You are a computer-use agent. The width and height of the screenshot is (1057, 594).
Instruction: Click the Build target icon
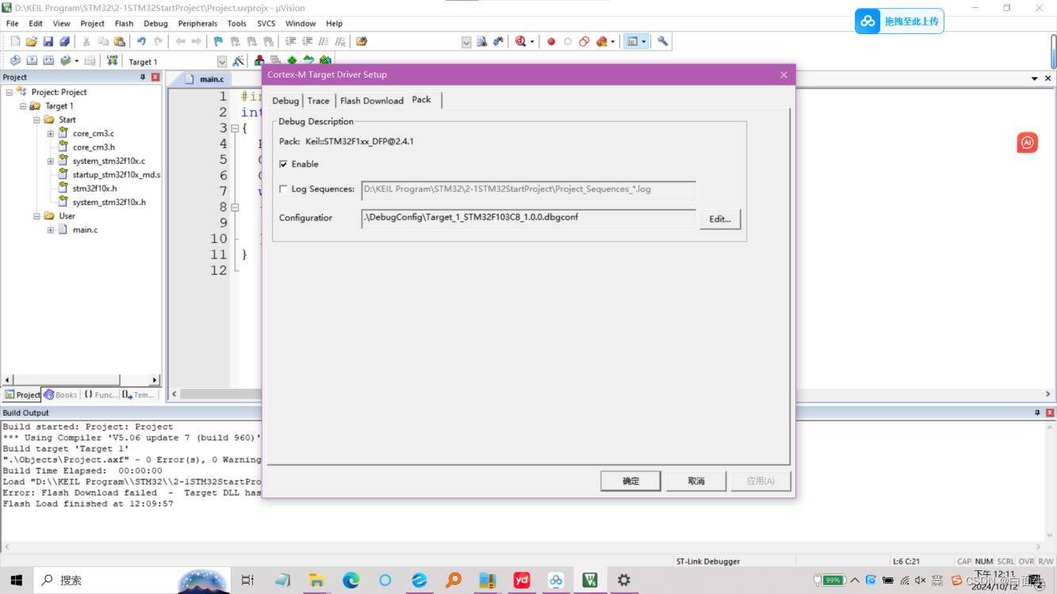coord(32,61)
